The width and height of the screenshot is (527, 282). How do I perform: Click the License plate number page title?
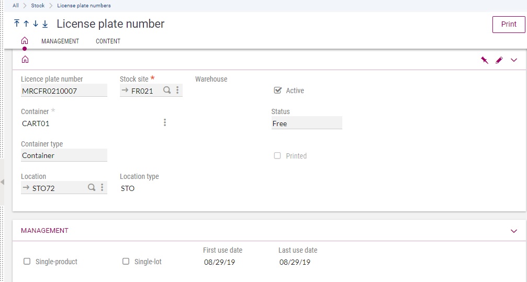110,24
